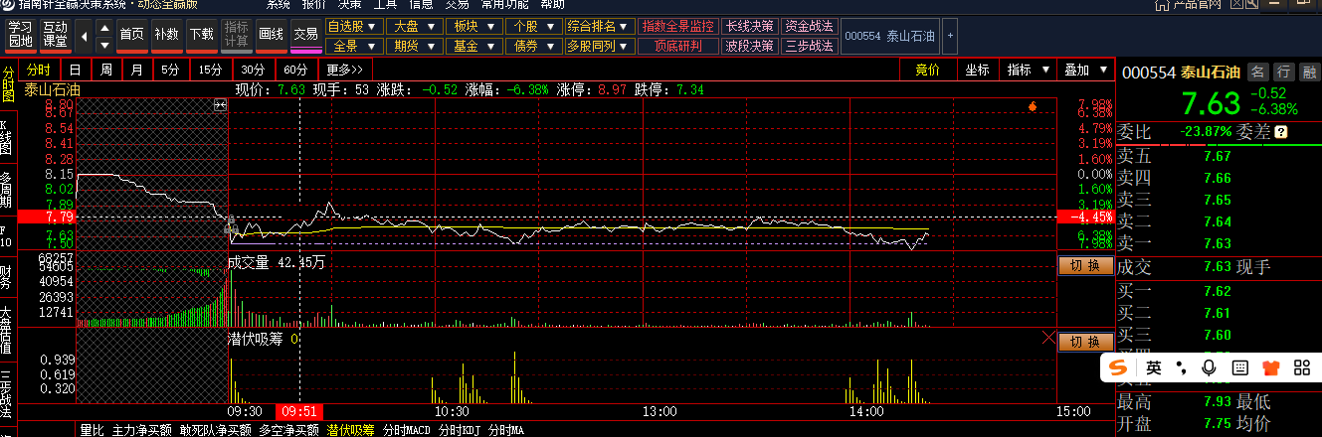
Task: Switch to 日 daily period tab
Action: (75, 70)
